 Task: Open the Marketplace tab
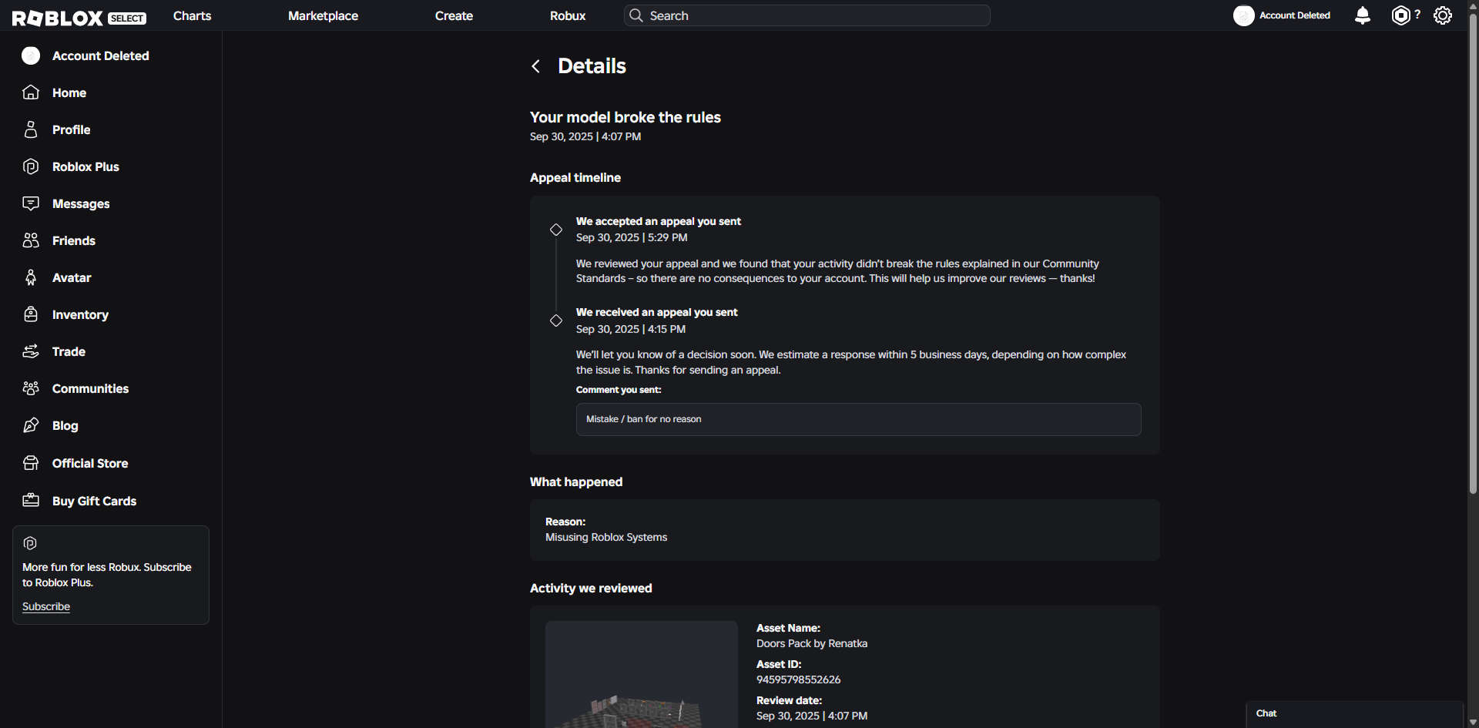click(x=323, y=15)
